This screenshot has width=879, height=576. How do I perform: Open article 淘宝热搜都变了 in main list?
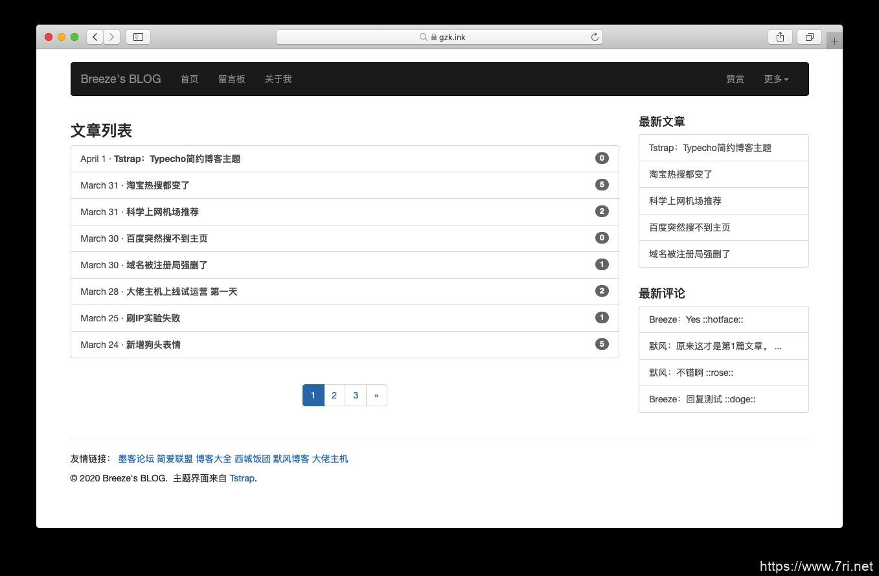(x=157, y=185)
